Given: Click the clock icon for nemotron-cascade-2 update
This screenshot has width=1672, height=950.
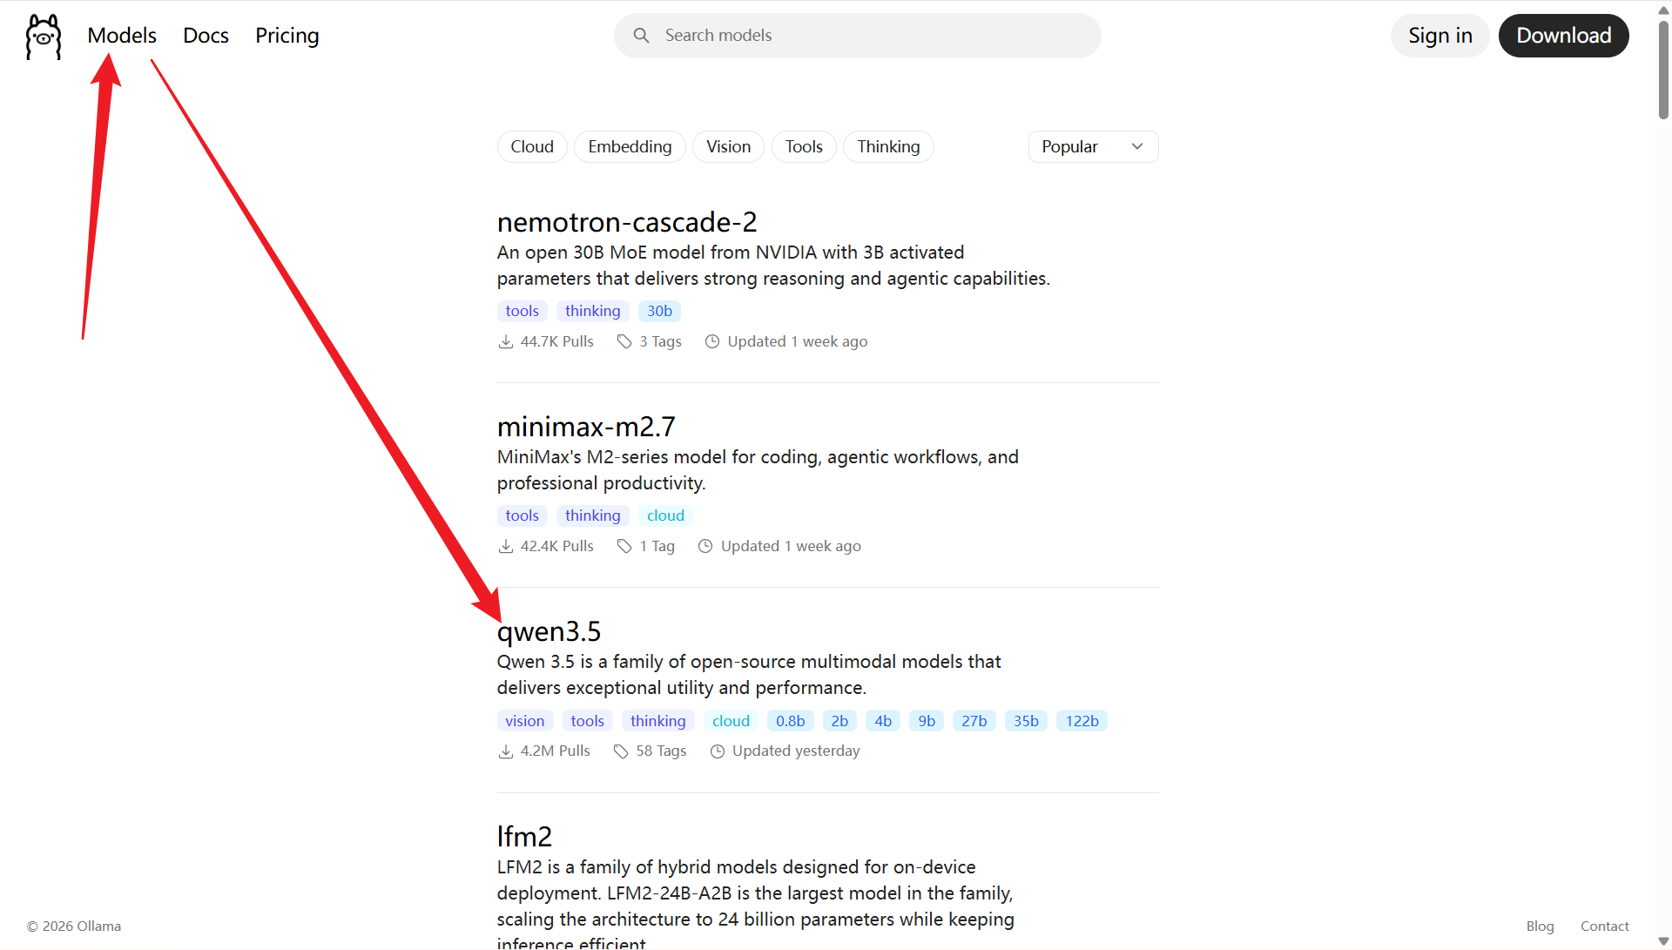Looking at the screenshot, I should (x=712, y=341).
